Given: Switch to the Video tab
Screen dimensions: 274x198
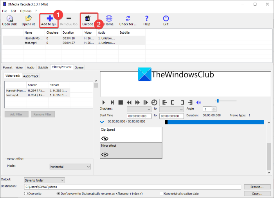Looking at the screenshot, I should [19, 67].
